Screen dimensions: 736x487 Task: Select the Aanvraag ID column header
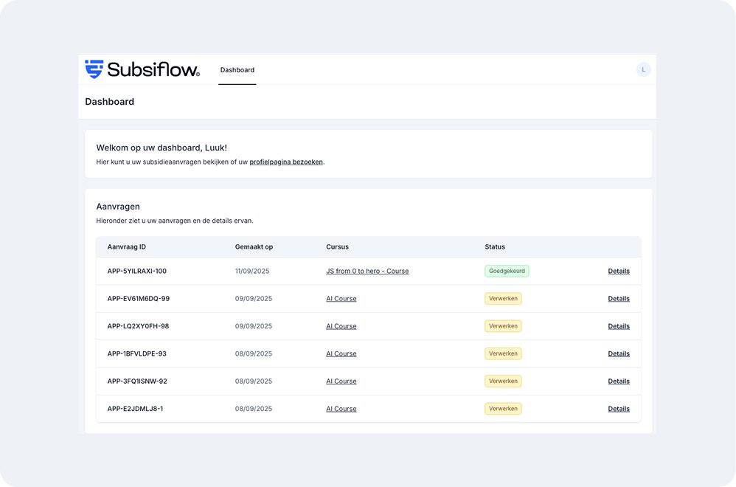click(x=126, y=247)
